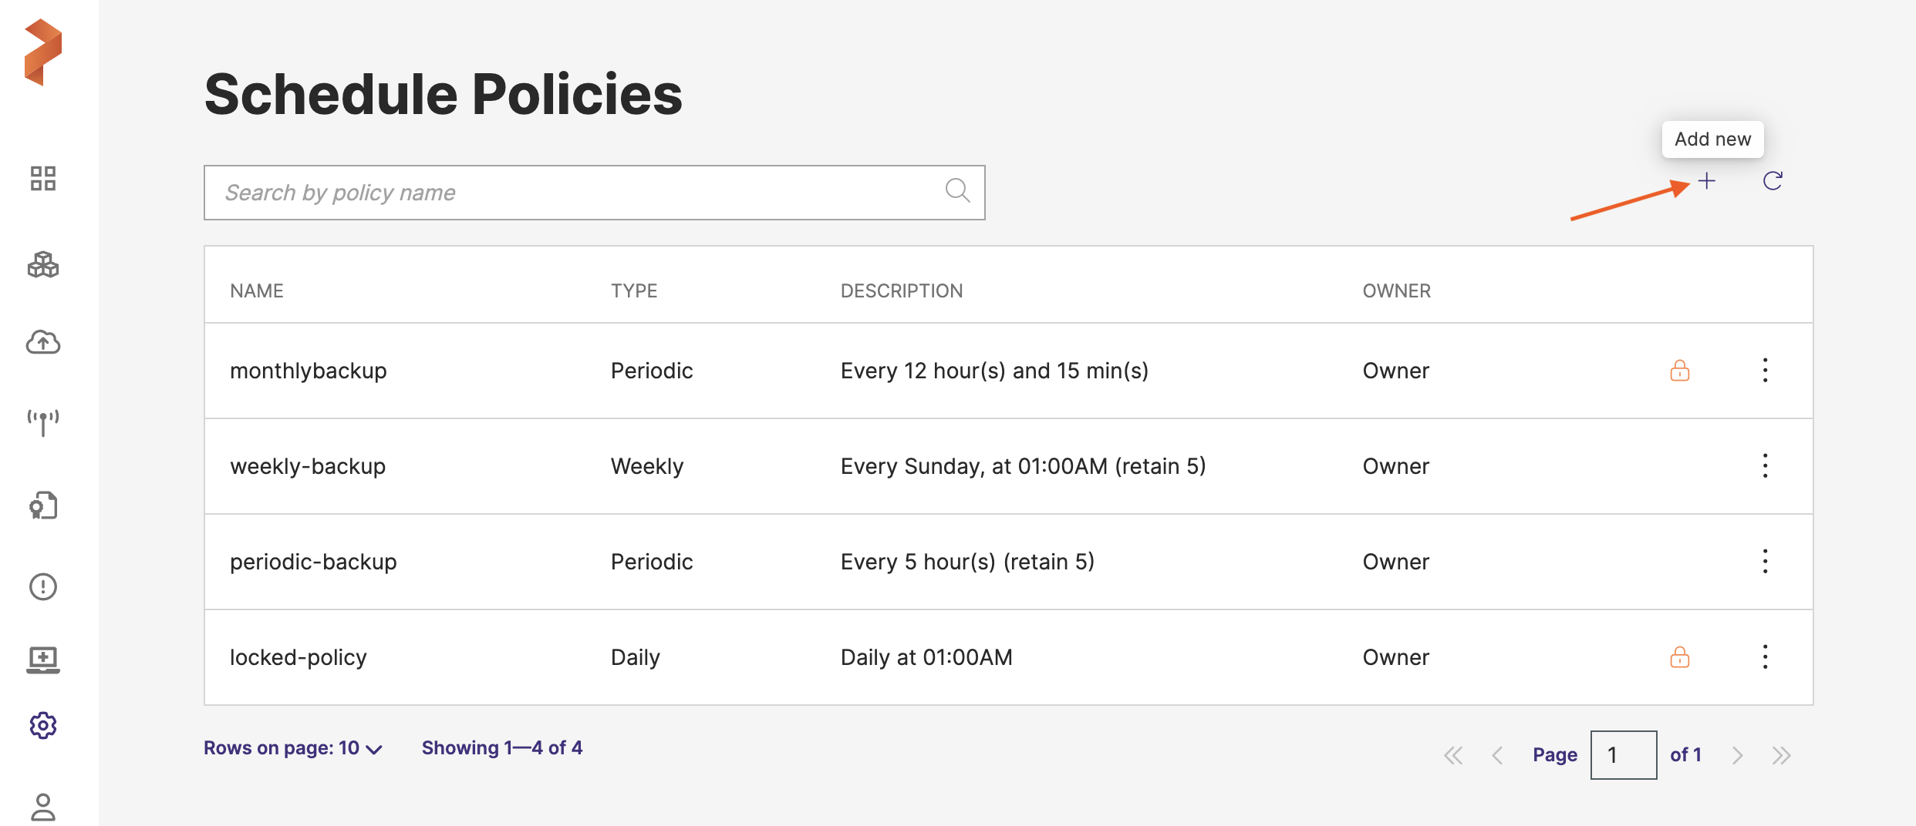Open actions menu for periodic-backup policy

(1765, 562)
